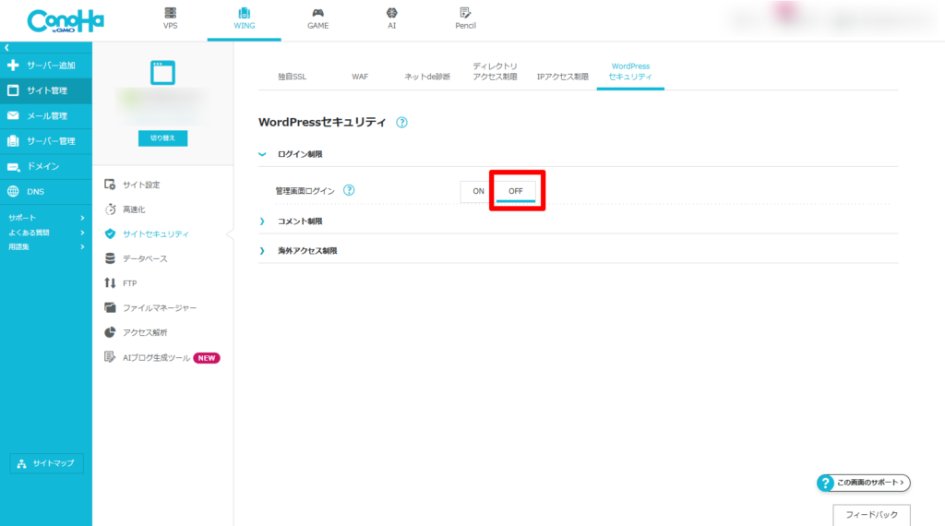
Task: Select the WING service tab
Action: coord(244,18)
